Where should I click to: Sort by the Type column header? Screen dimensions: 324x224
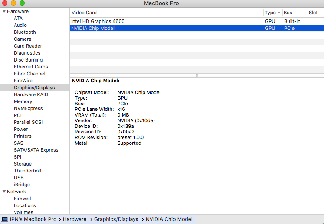(x=273, y=13)
